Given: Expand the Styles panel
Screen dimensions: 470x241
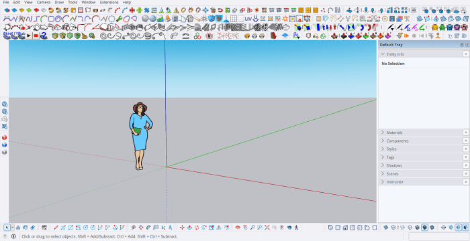Looking at the screenshot, I should (383, 149).
